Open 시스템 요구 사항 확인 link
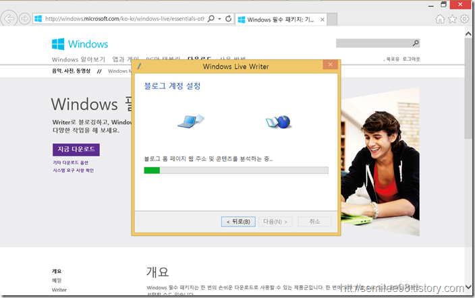Image resolution: width=475 pixels, height=298 pixels. (74, 171)
